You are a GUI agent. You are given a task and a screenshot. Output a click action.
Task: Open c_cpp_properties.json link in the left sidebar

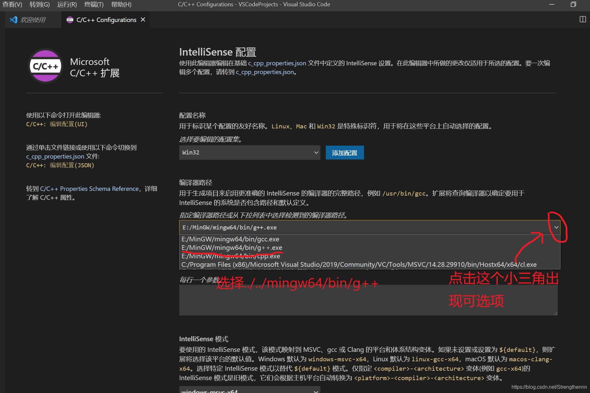pos(55,156)
